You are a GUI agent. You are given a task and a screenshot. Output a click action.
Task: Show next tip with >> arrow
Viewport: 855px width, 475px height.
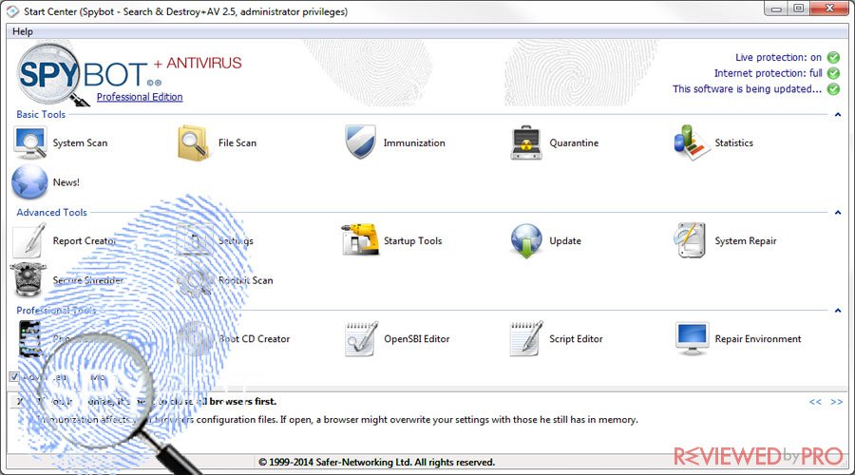click(x=836, y=402)
